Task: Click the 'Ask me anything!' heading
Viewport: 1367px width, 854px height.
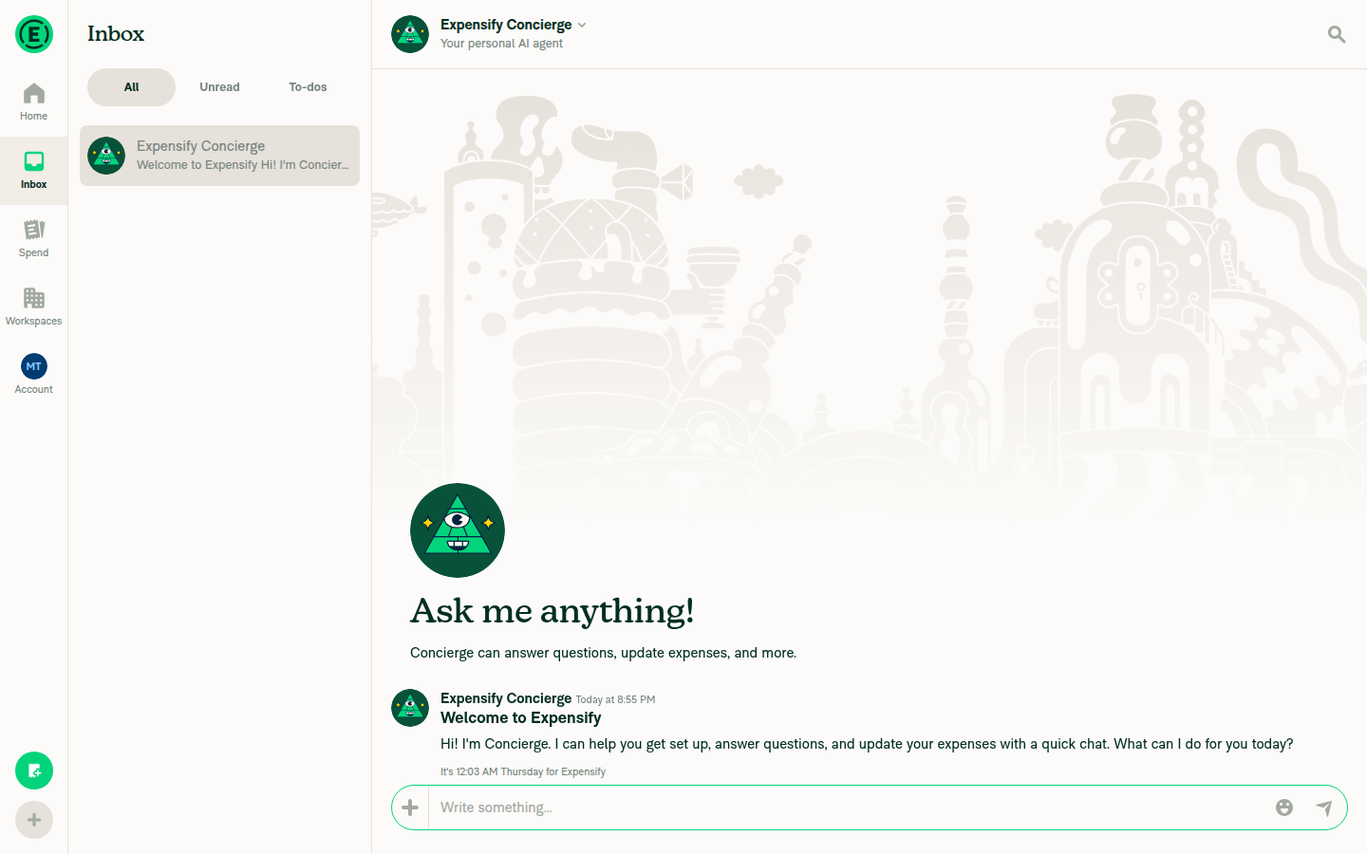Action: (552, 611)
